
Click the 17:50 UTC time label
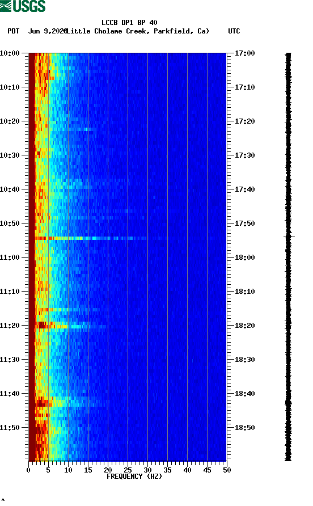click(x=244, y=224)
